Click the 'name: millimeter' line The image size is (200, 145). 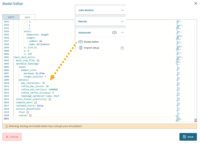pyautogui.click(x=39, y=44)
